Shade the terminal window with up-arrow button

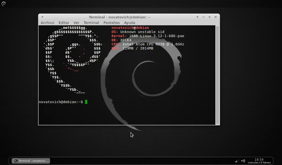pyautogui.click(x=197, y=17)
